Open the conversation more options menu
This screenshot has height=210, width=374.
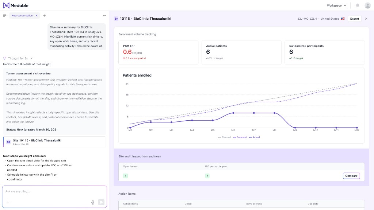pyautogui.click(x=104, y=15)
